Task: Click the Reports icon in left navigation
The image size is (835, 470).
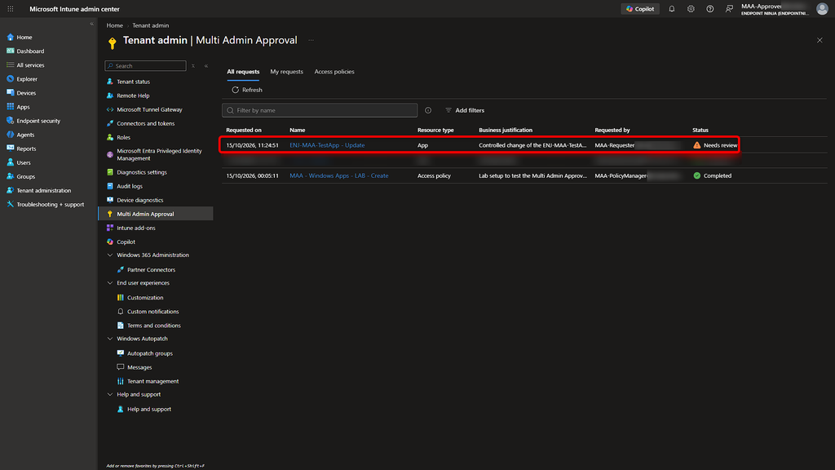Action: (x=10, y=149)
